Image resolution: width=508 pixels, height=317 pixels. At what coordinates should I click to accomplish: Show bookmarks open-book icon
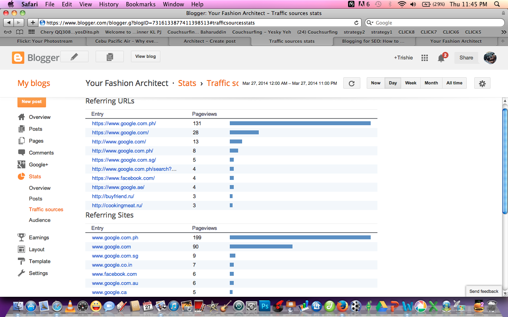pos(19,32)
